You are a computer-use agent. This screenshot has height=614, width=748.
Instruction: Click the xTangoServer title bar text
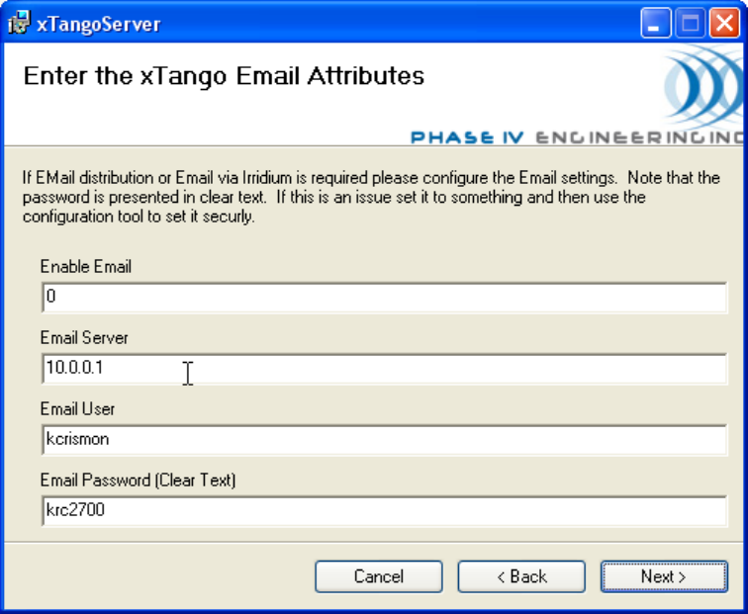tap(98, 25)
